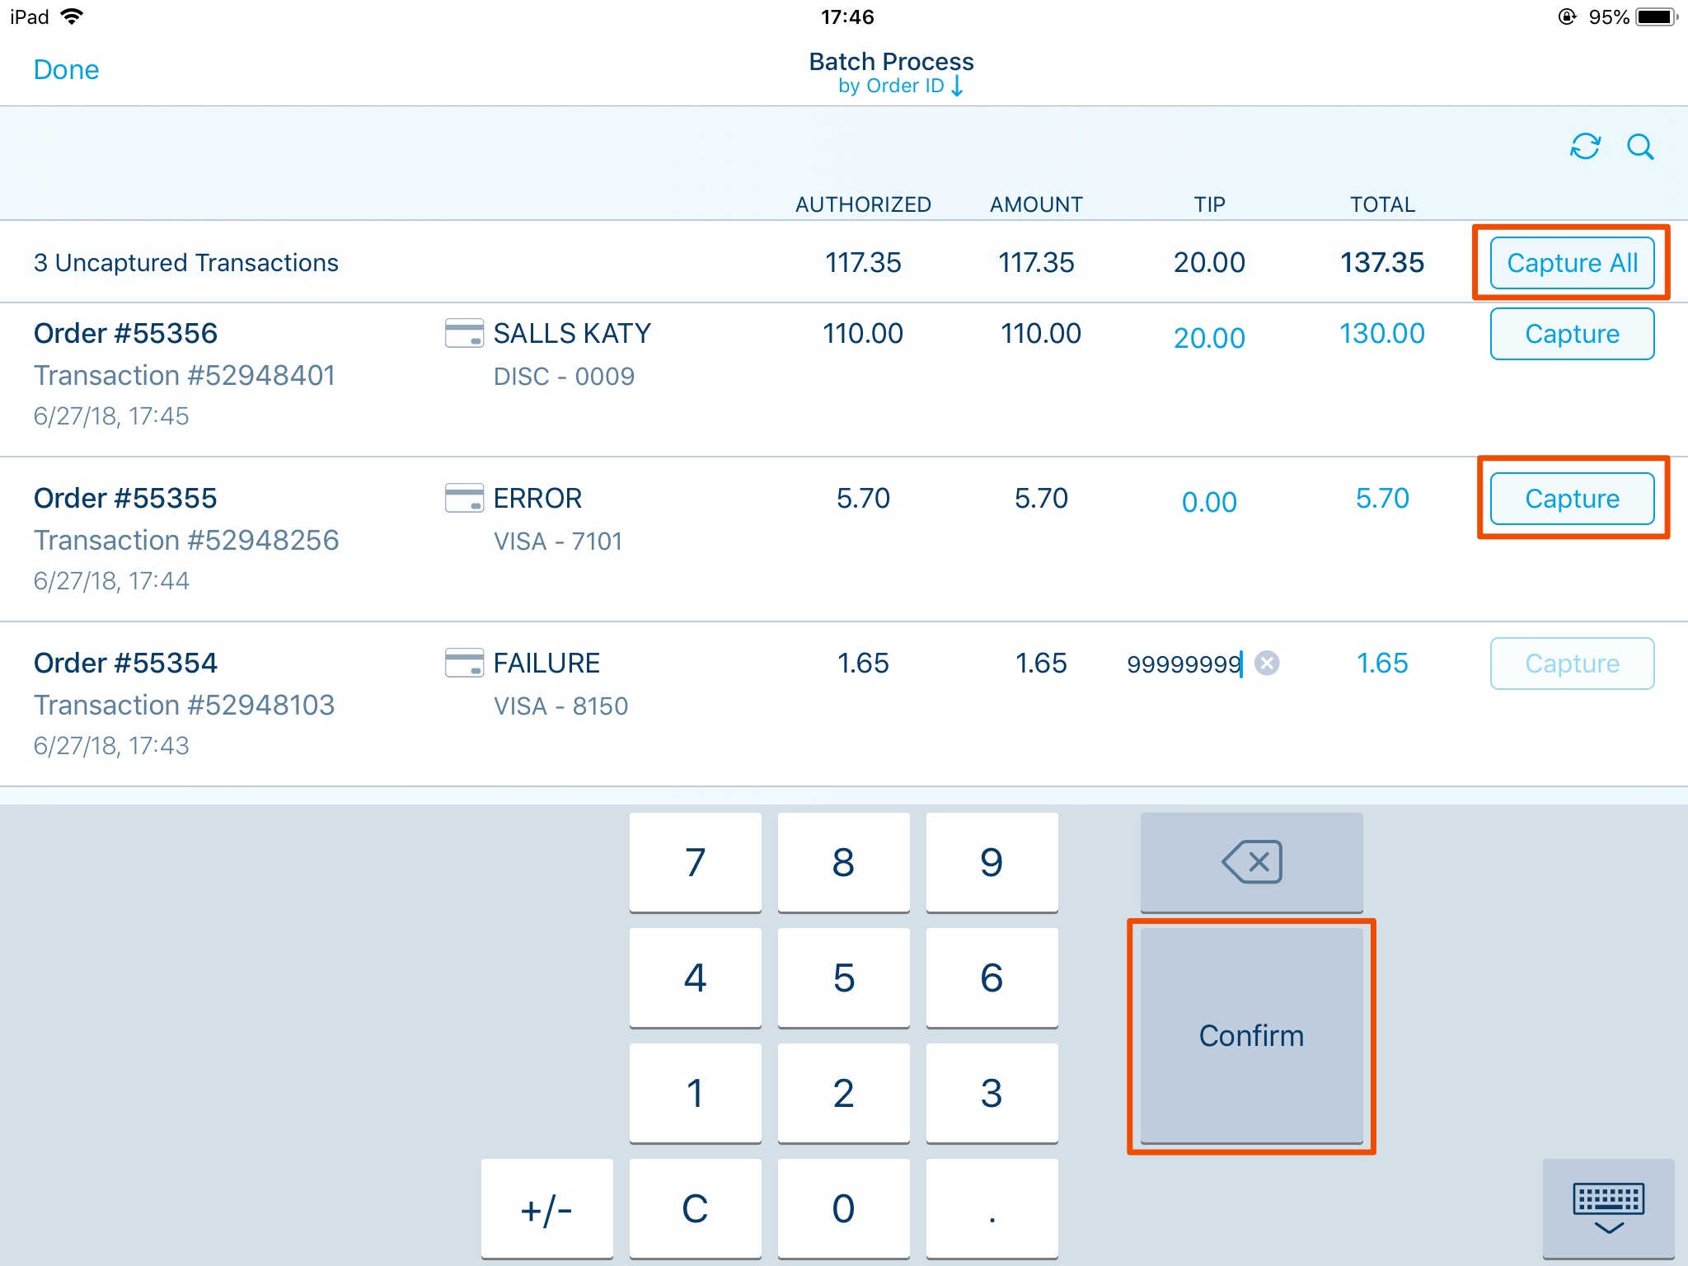Tap Done to exit batch process

coord(66,69)
